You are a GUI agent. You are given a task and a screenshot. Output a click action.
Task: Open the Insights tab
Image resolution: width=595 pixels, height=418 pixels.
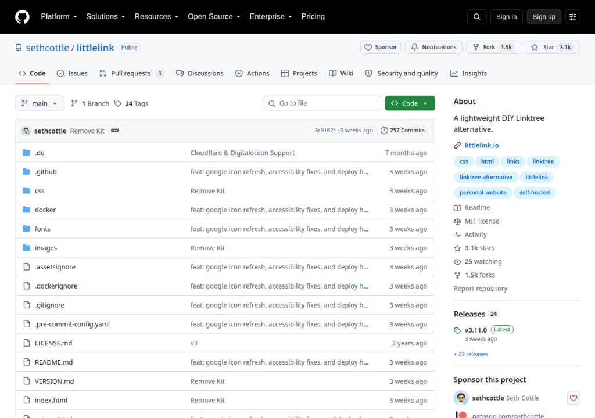point(469,74)
